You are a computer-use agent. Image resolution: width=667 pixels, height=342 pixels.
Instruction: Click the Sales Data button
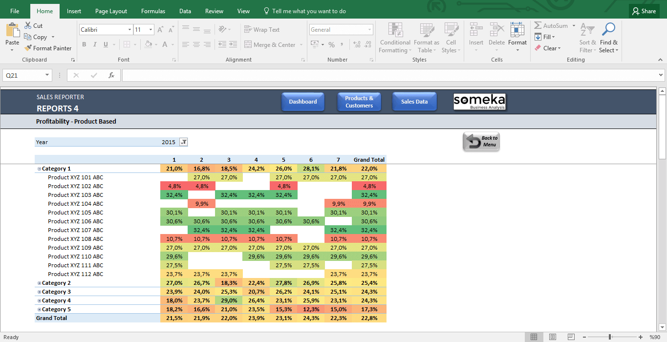tap(414, 102)
